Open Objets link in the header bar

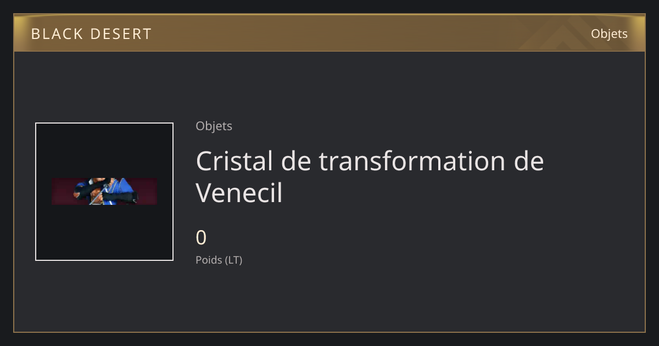609,34
